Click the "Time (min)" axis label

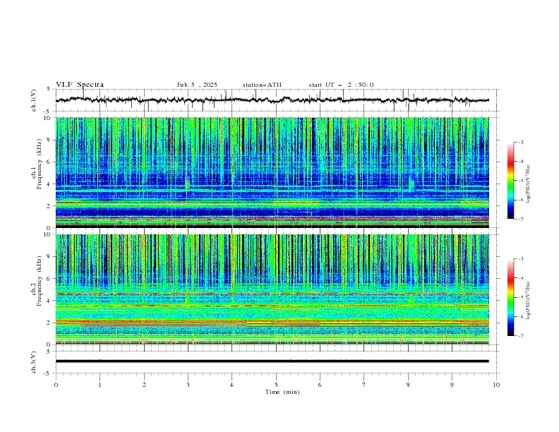click(x=282, y=392)
